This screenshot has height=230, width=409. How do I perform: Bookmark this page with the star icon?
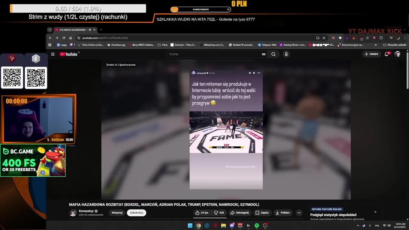[324, 38]
